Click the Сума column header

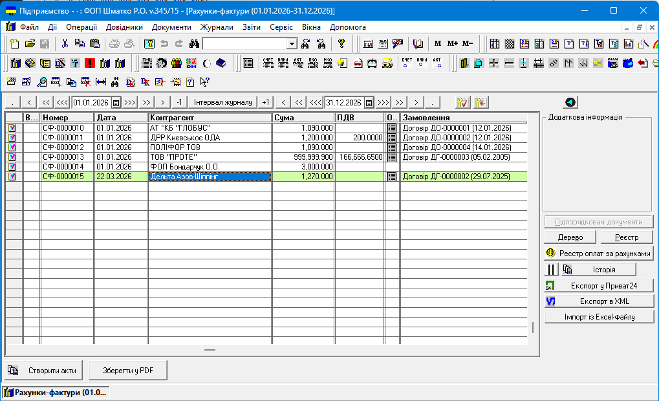[x=303, y=118]
